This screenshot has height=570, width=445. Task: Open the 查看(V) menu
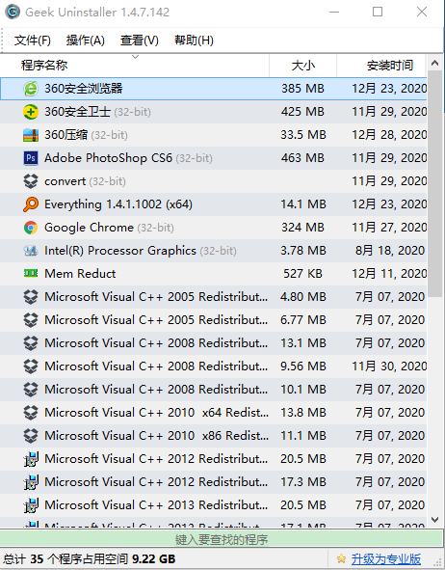140,41
